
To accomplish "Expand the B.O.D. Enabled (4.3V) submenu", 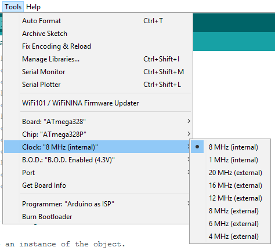I will coord(97,160).
